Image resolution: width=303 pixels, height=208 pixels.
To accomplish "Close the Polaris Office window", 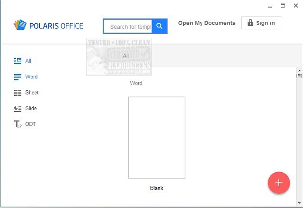I will [295, 6].
